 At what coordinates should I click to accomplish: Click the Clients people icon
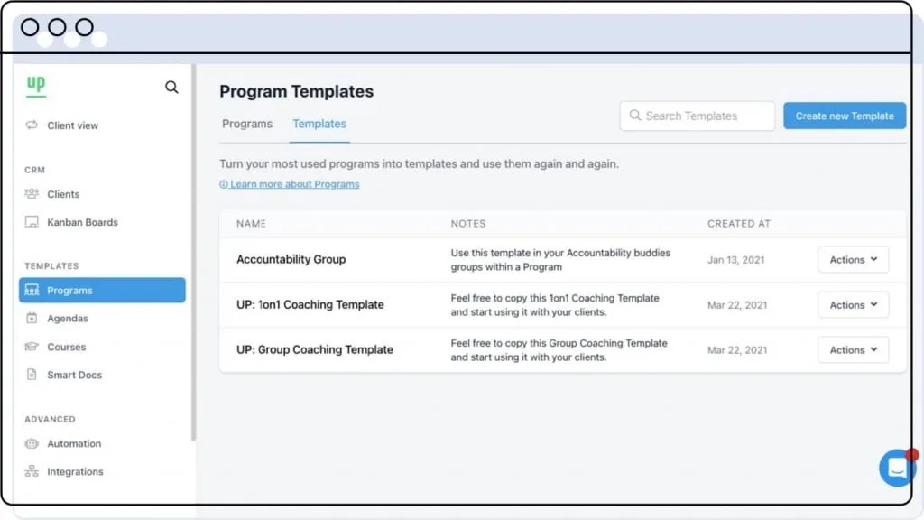point(32,194)
